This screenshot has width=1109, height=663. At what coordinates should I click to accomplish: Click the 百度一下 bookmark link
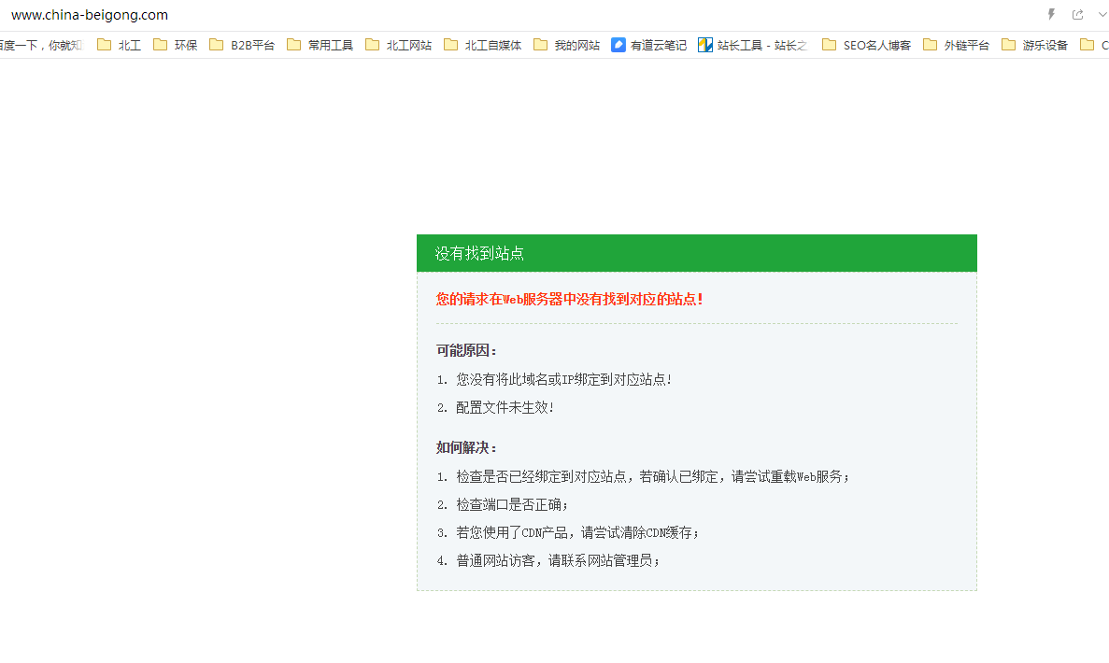click(39, 45)
